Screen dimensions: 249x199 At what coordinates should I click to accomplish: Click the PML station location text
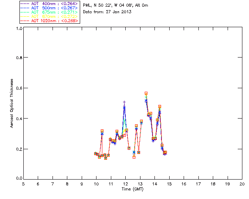[x=116, y=5]
